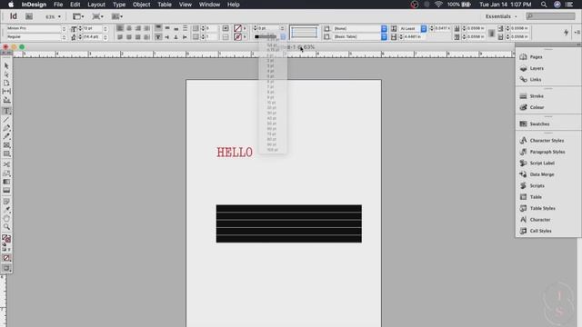Viewport: 582px width, 327px height.
Task: Open the View Options dropdown
Action: tap(78, 16)
